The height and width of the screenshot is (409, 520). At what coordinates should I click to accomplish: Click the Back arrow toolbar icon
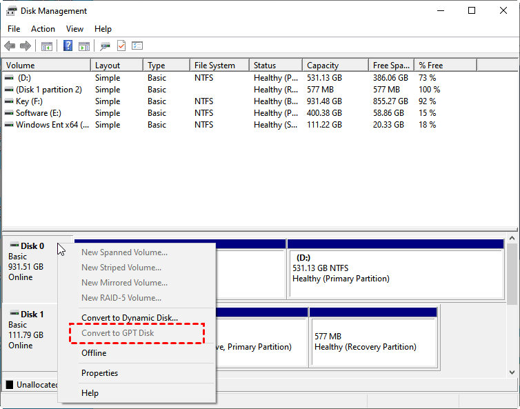(10, 46)
